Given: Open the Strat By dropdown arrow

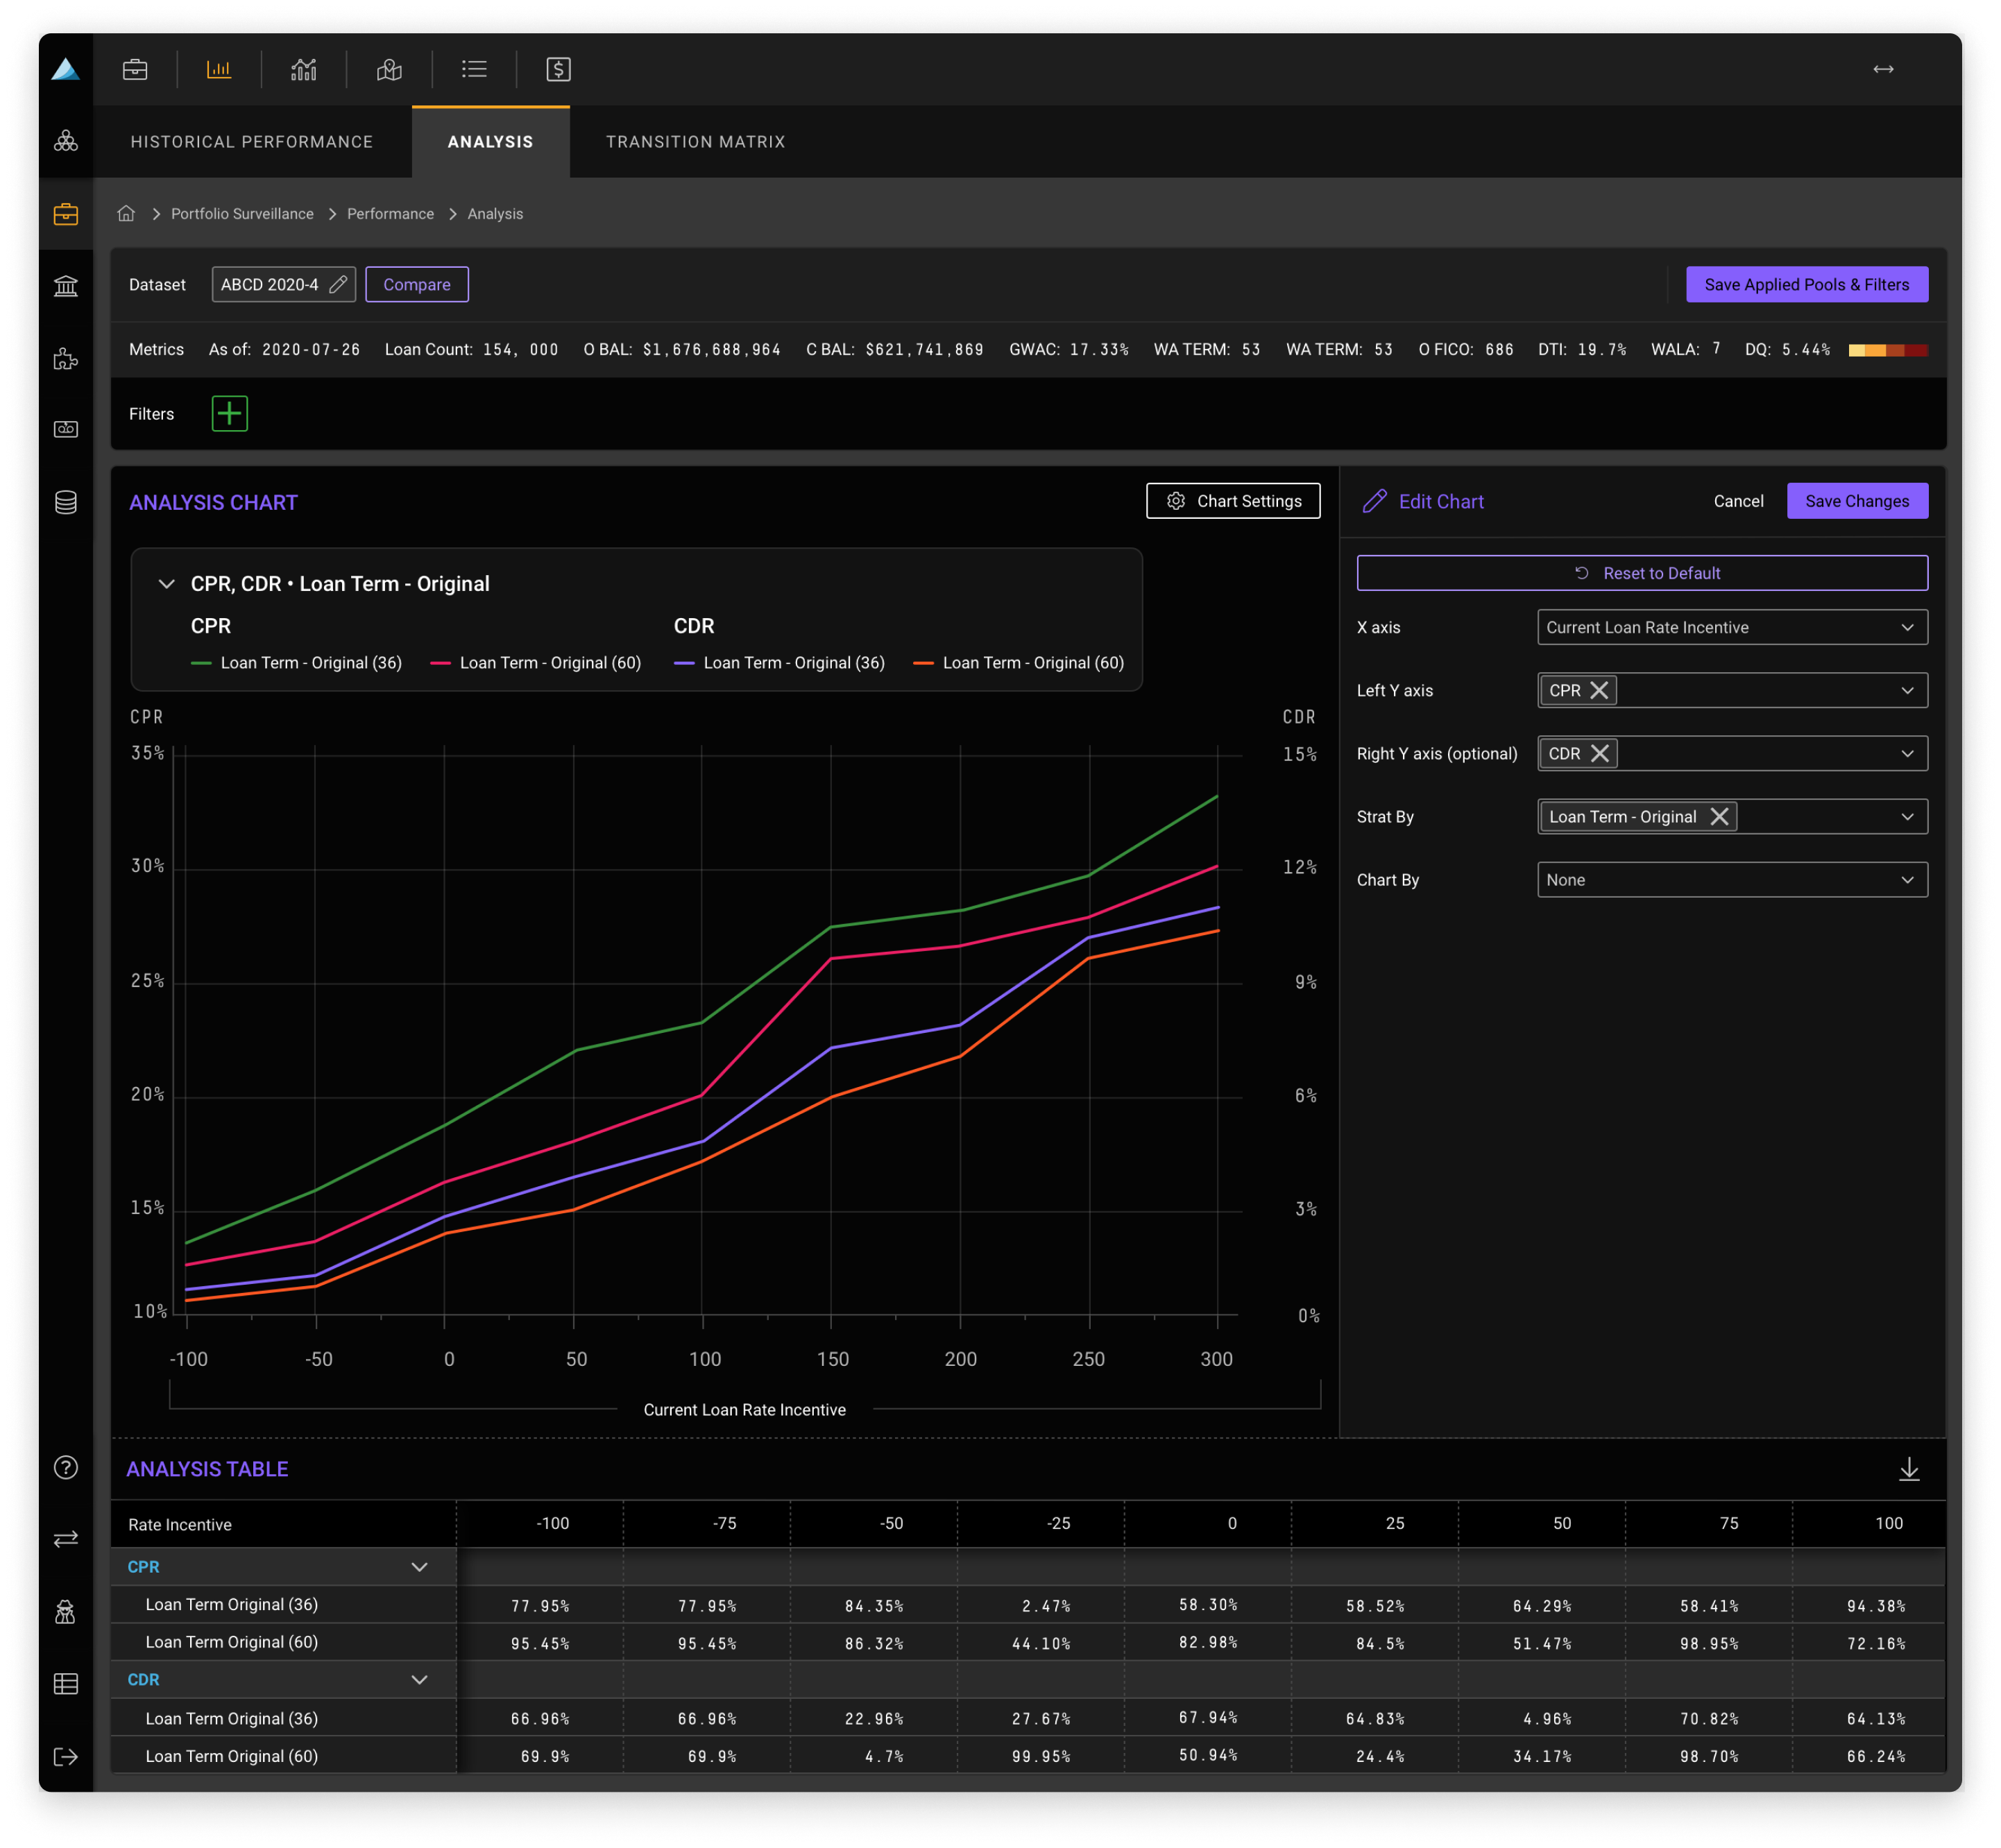Looking at the screenshot, I should tap(1907, 816).
